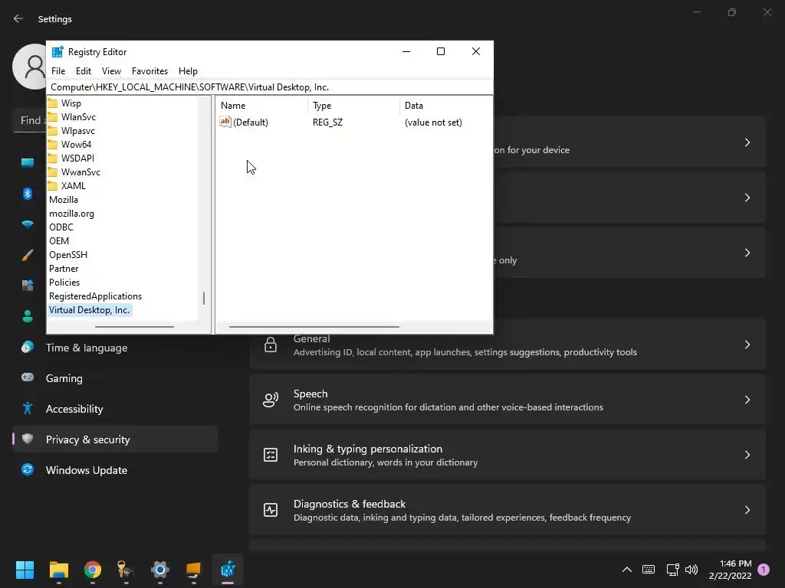Viewport: 785px width, 588px height.
Task: Open Google Chrome from the taskbar
Action: [93, 570]
